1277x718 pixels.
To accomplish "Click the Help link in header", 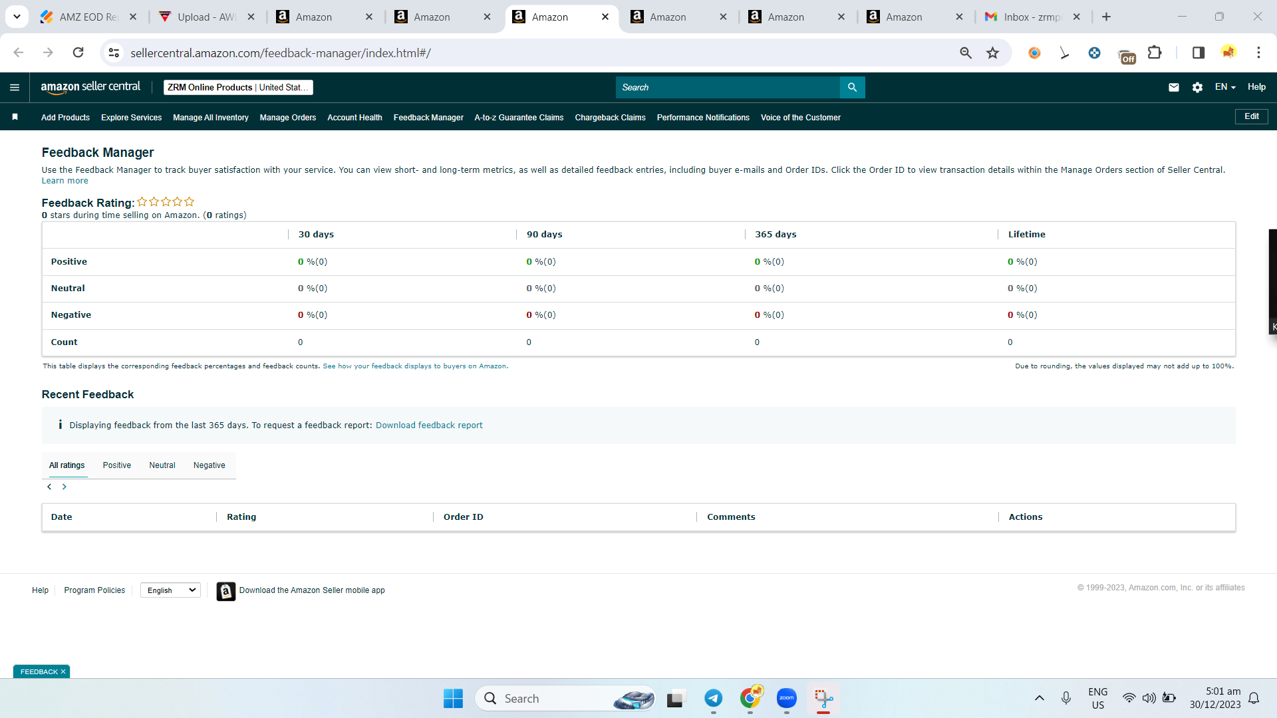I will pyautogui.click(x=1256, y=87).
